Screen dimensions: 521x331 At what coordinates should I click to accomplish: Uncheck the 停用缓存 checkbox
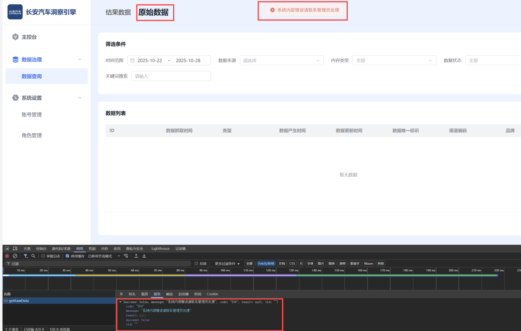pyautogui.click(x=67, y=256)
